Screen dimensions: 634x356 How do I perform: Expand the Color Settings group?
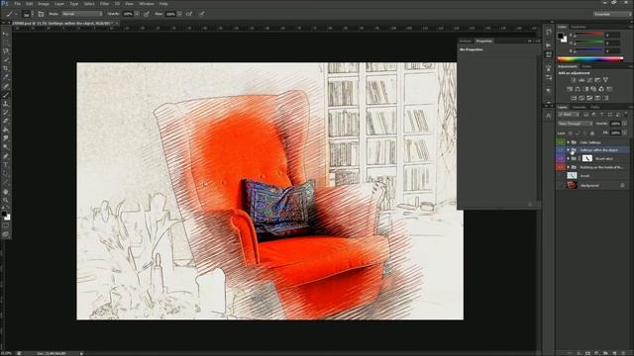tap(568, 142)
